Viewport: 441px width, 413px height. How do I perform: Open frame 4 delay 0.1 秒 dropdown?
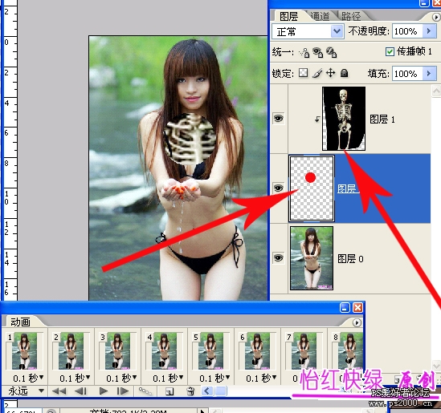pos(168,379)
